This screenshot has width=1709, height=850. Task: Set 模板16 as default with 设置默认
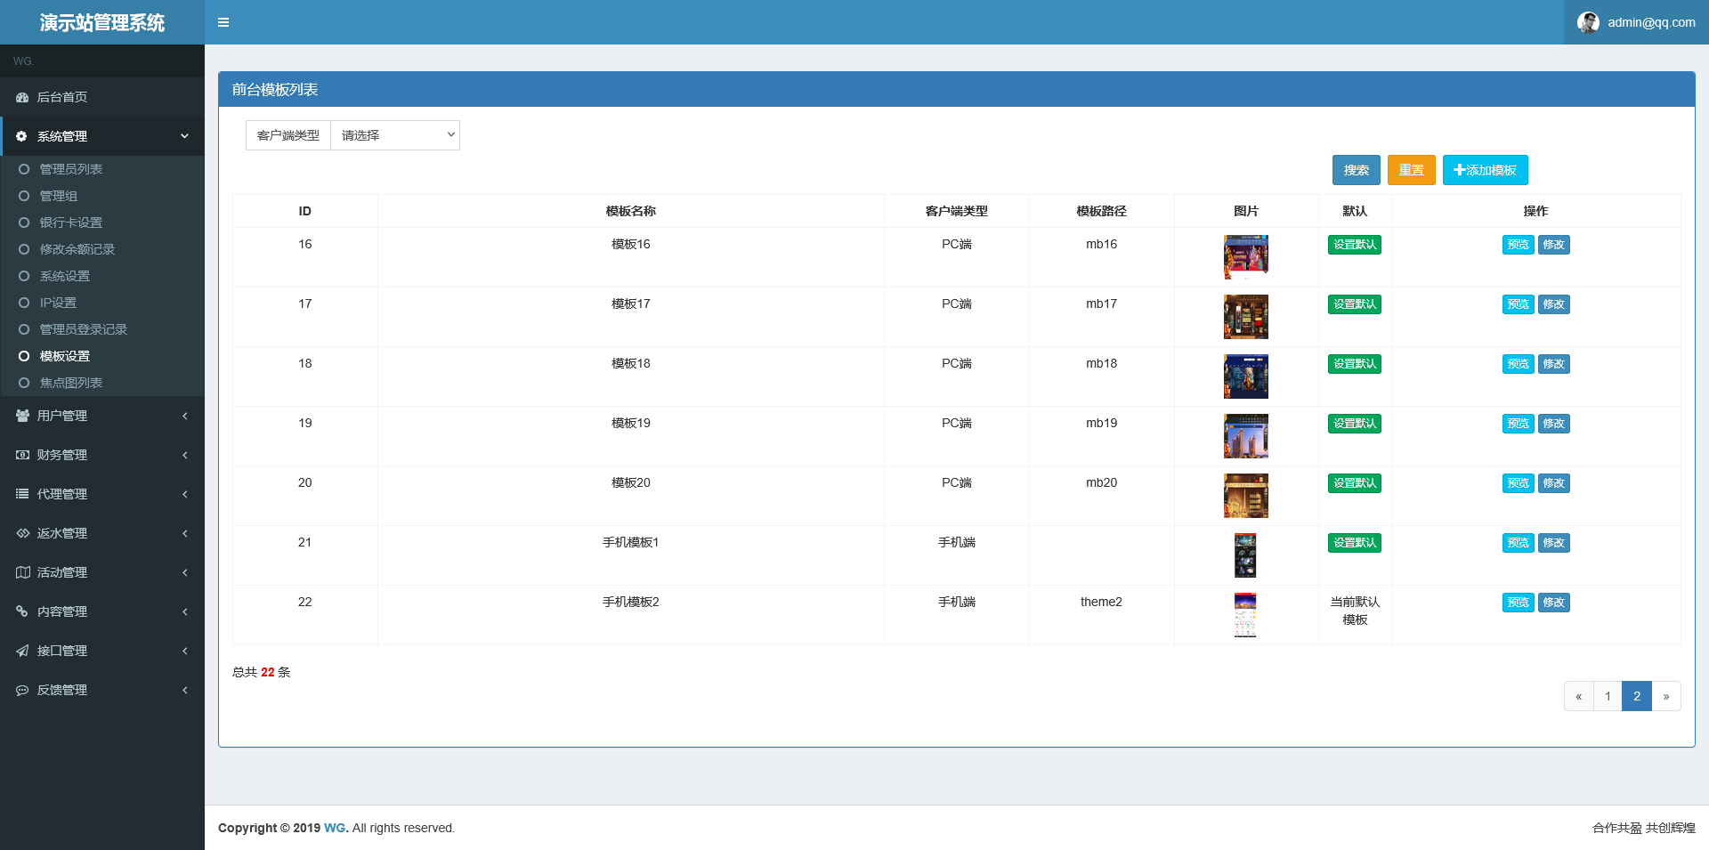click(x=1355, y=245)
